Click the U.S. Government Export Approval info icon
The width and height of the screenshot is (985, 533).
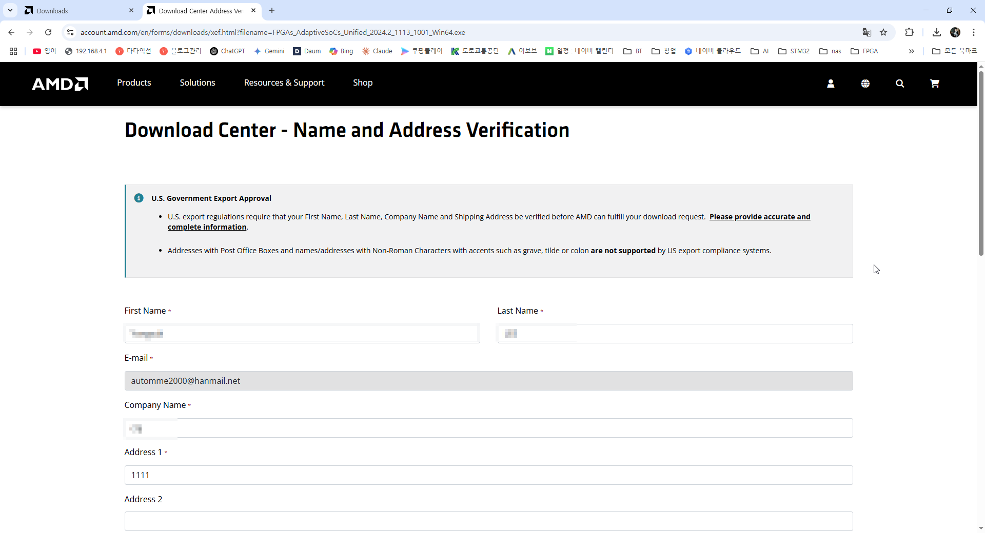coord(139,198)
